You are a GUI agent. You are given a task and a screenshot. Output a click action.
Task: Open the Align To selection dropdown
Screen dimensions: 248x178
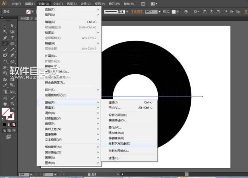pyautogui.click(x=196, y=12)
